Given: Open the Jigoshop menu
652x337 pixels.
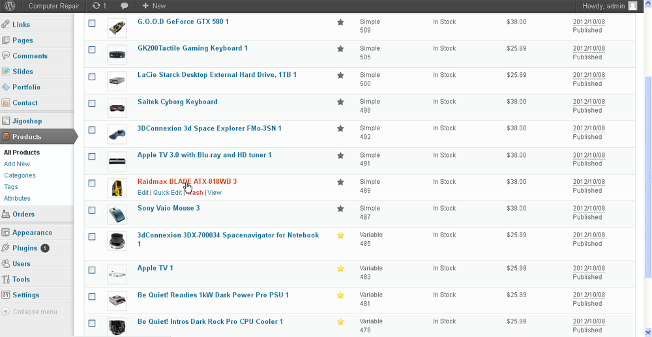Looking at the screenshot, I should click(26, 121).
